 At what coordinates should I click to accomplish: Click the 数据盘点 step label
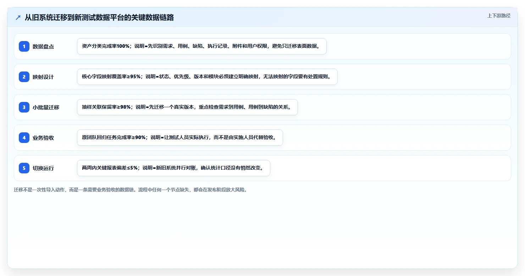[x=43, y=46]
